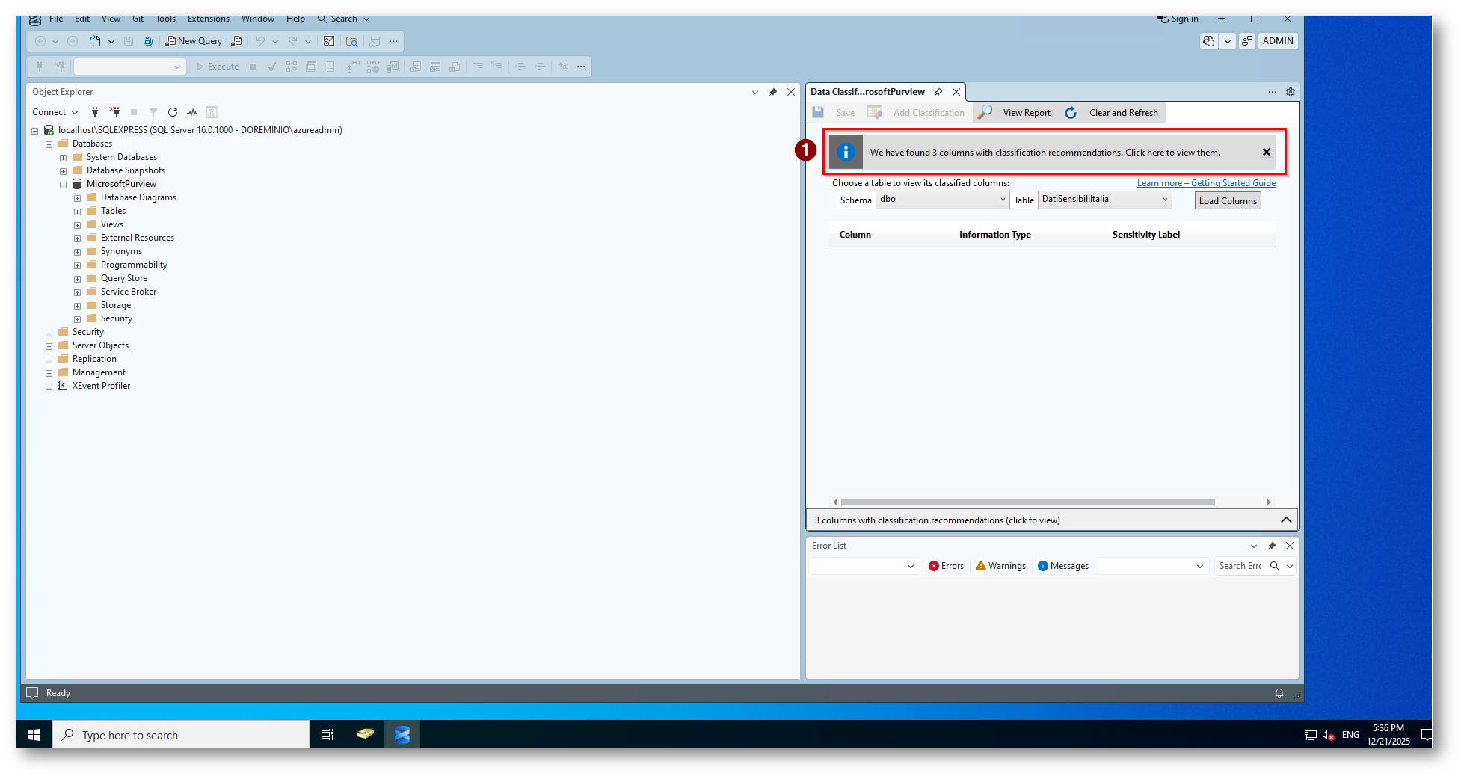
Task: Open the Learn more Getting Started Guide link
Action: coord(1206,183)
